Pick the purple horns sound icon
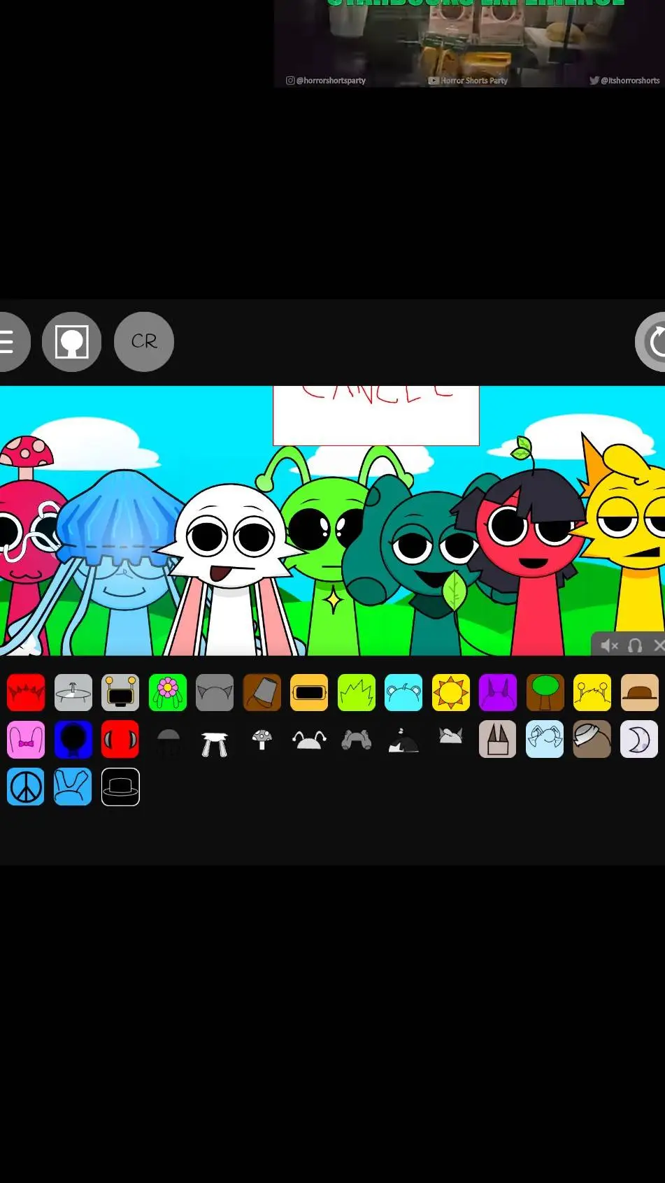Viewport: 665px width, 1183px height. pos(498,693)
